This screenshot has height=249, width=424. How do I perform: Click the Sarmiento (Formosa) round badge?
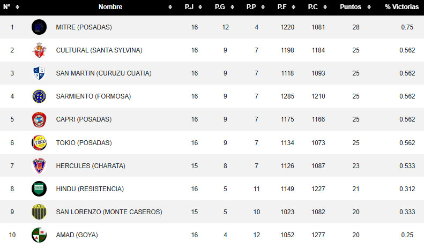pyautogui.click(x=39, y=96)
